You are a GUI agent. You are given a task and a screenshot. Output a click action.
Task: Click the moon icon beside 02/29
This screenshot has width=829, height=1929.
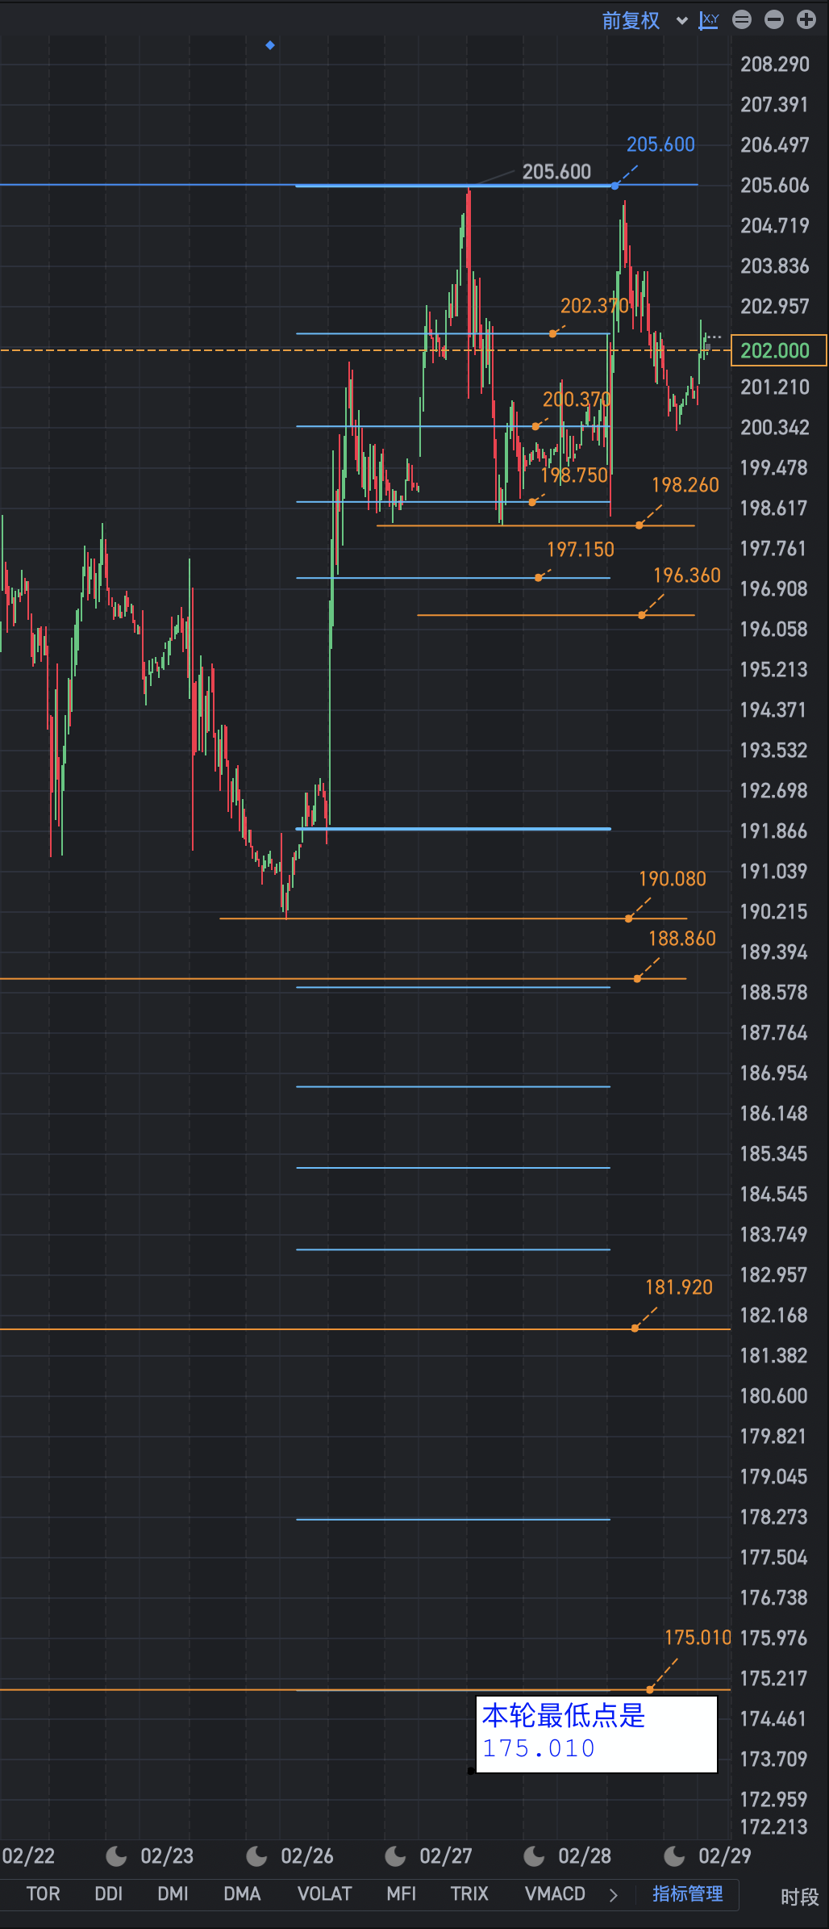[675, 1856]
